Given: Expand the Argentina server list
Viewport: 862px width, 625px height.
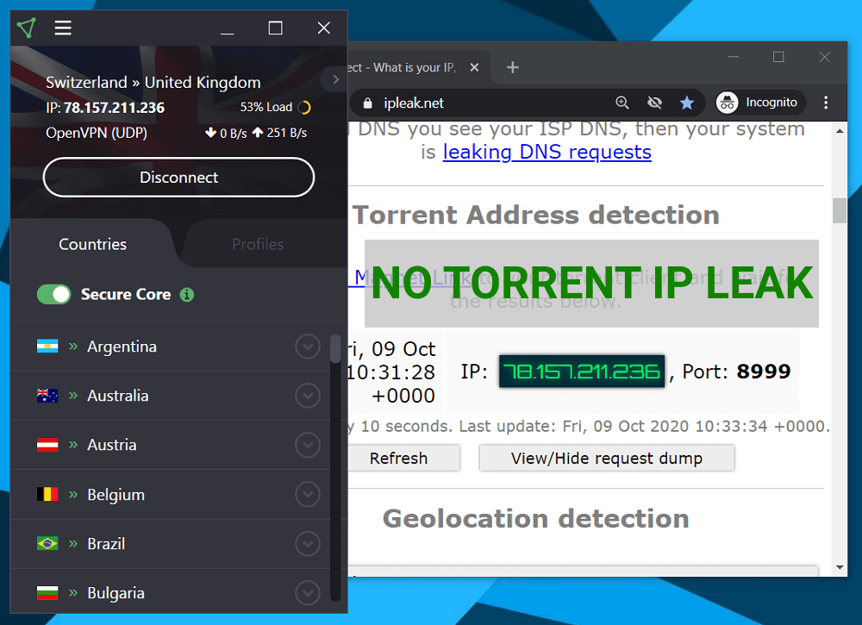Looking at the screenshot, I should (x=308, y=347).
